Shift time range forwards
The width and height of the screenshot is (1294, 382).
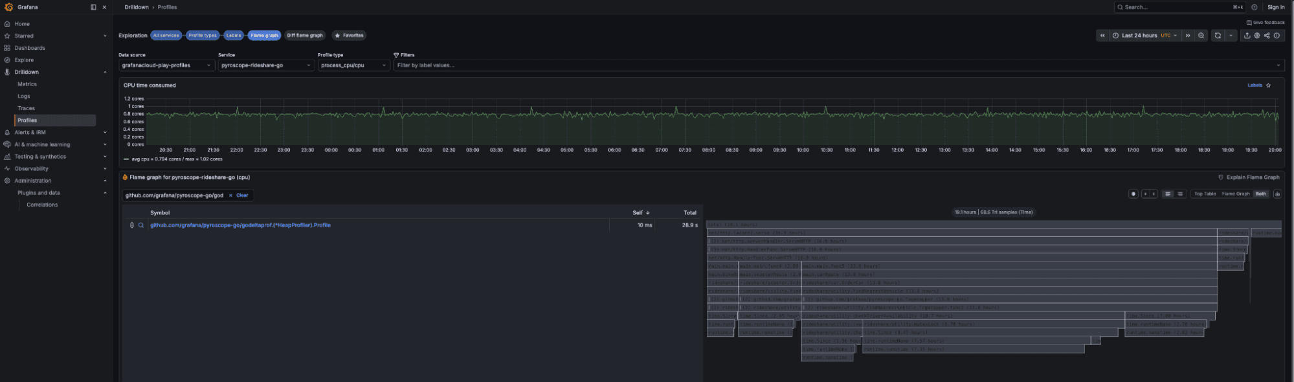1188,36
